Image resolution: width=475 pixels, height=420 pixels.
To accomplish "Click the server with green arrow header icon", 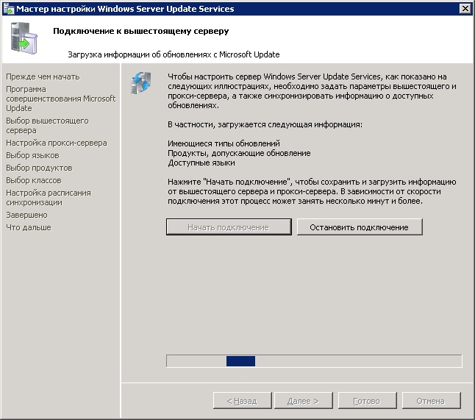I will click(x=24, y=38).
